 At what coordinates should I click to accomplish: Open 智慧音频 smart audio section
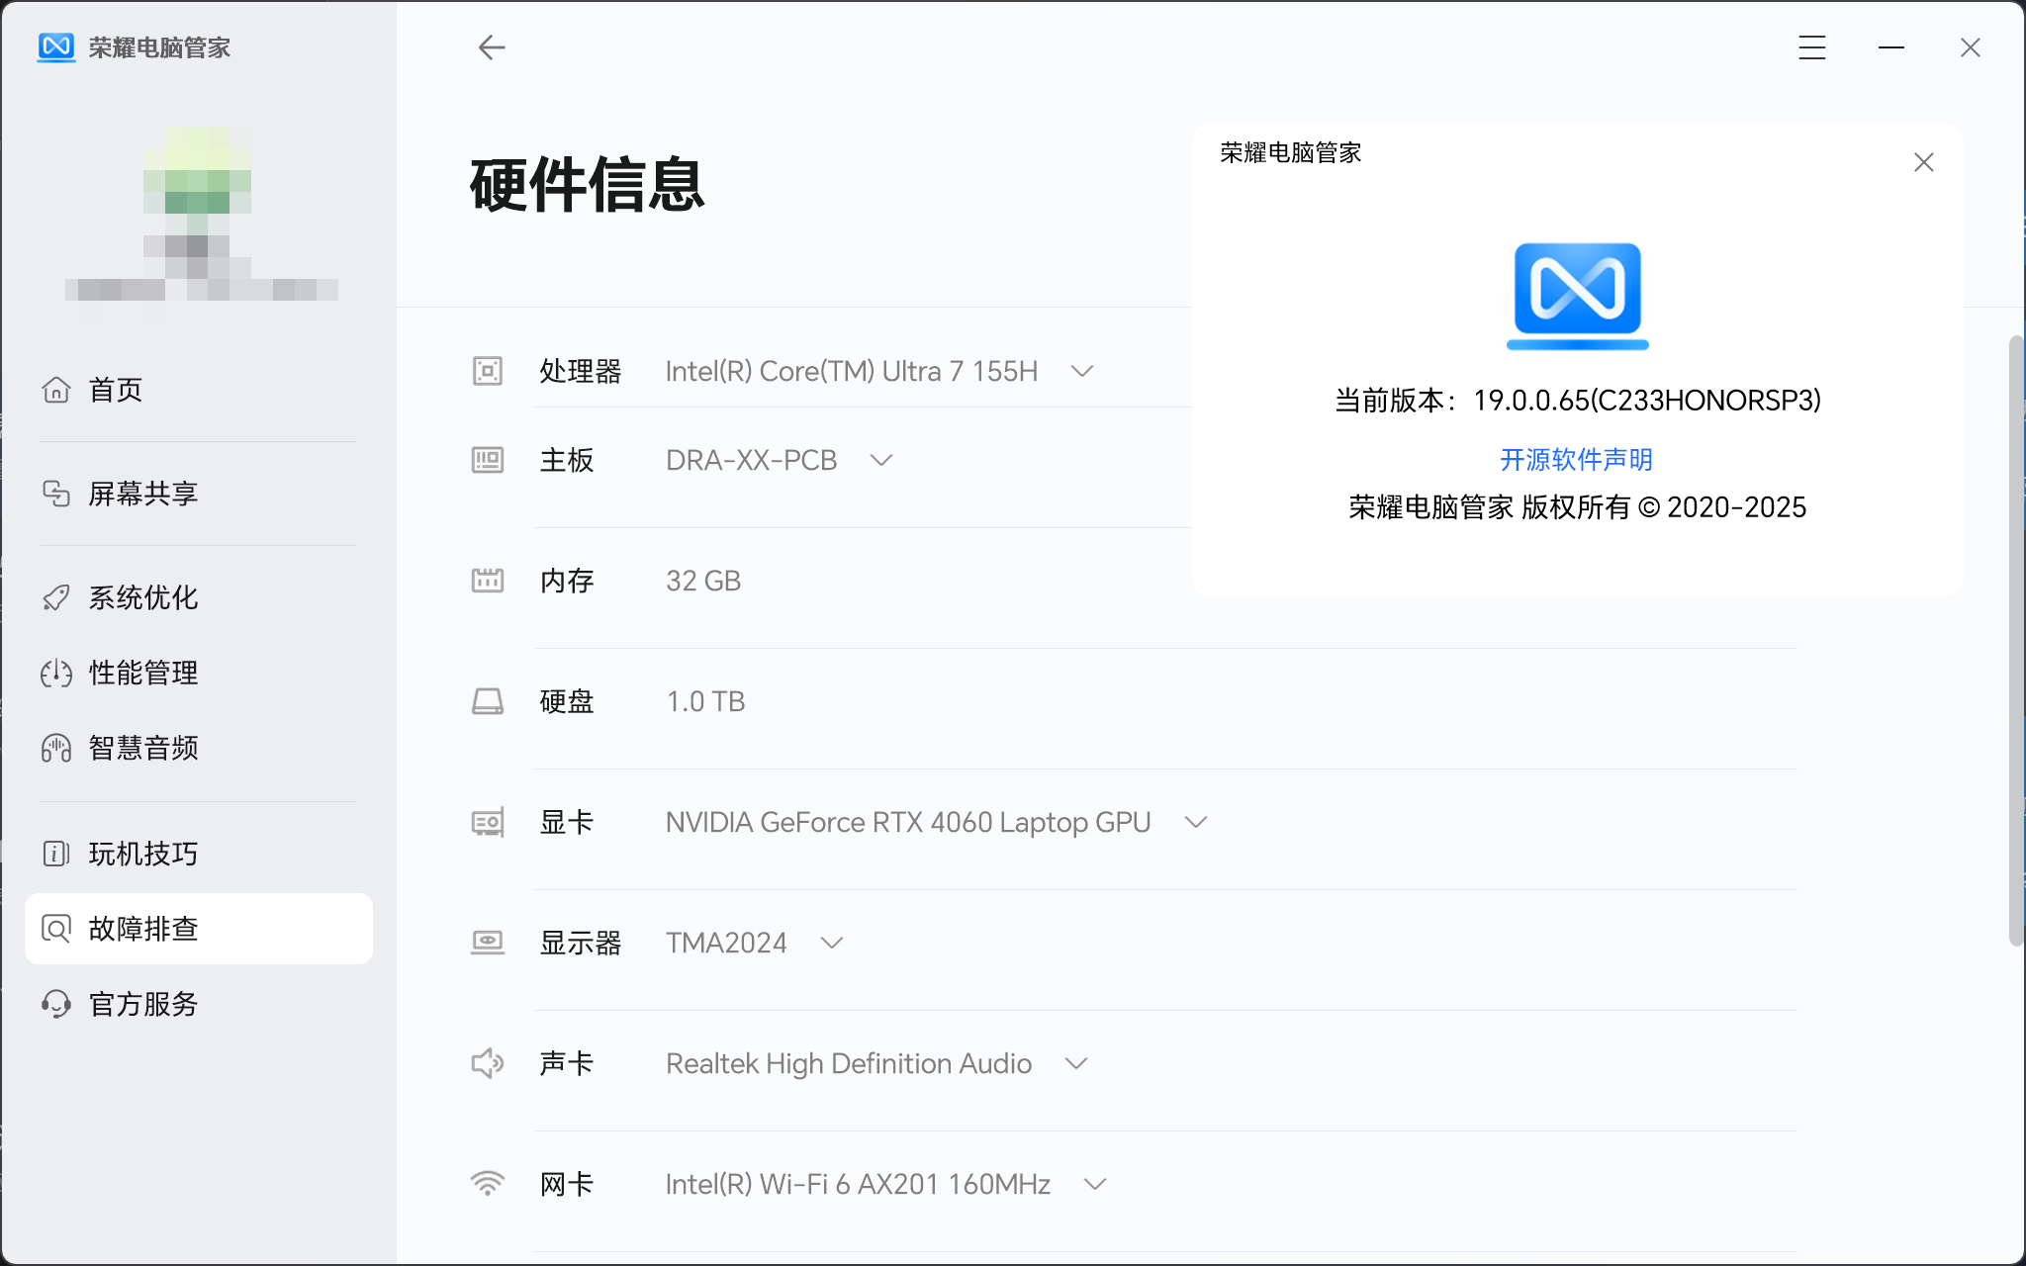(143, 748)
